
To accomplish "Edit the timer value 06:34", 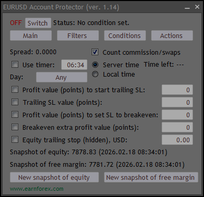I will [x=74, y=65].
